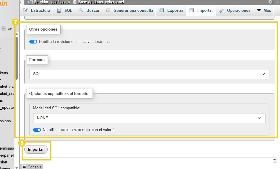Viewport: 280px width, 169px height.
Task: Click the back arrow navigation icon
Action: tap(22, 2)
